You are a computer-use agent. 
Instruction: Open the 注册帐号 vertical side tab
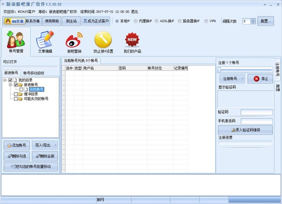277,69
